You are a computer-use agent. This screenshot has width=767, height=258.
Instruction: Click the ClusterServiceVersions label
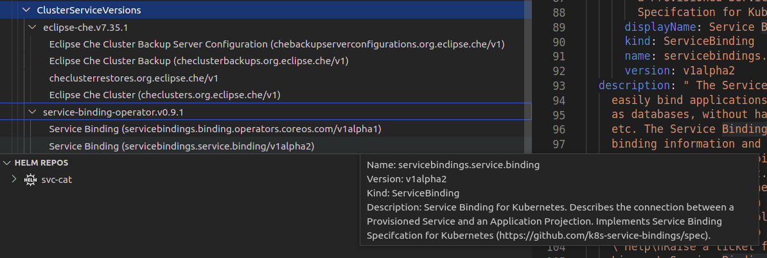[x=89, y=11]
